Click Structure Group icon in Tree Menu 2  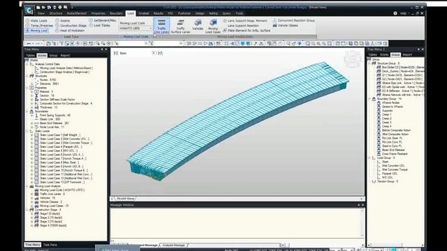[374, 63]
